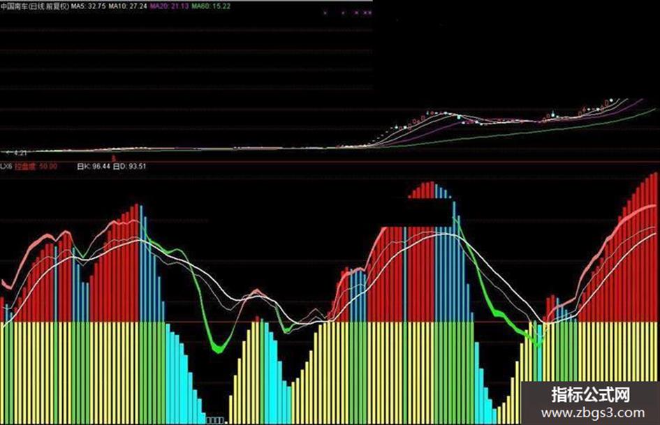Click the 4.21 low price marker
The image size is (660, 425).
pyautogui.click(x=17, y=153)
